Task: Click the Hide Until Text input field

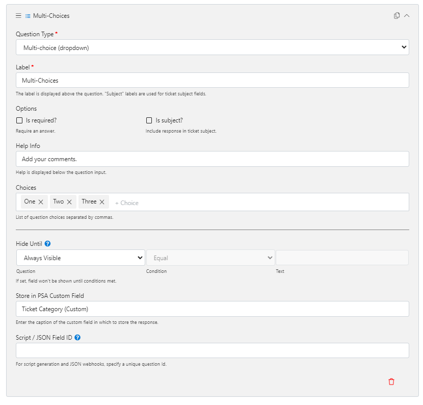Action: [x=342, y=258]
